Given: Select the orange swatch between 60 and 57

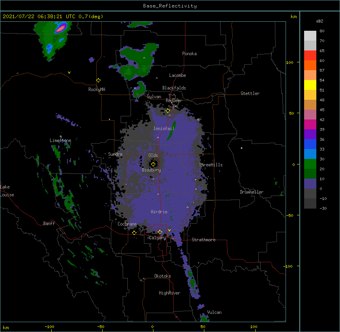Looking at the screenshot, I should 310,65.
